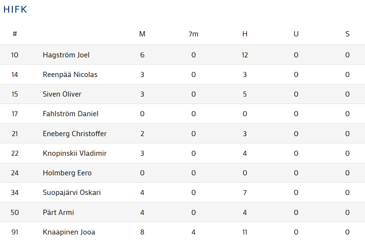Select player Suopajärvi Oskari
Image resolution: width=365 pixels, height=245 pixels.
coord(72,192)
